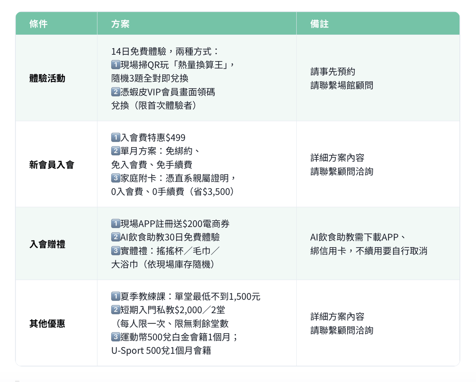Click the text U-Sport 500兌1個月會籍
The width and height of the screenshot is (476, 382).
(x=161, y=351)
